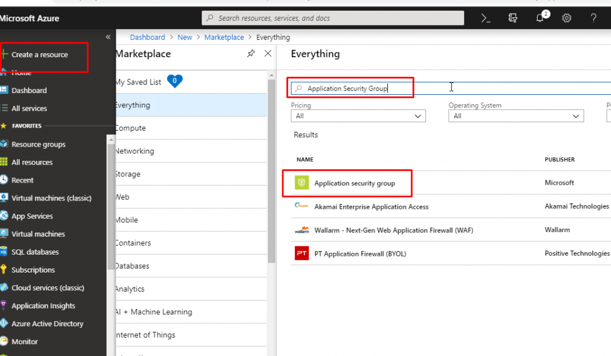Click Create a resource

point(40,55)
